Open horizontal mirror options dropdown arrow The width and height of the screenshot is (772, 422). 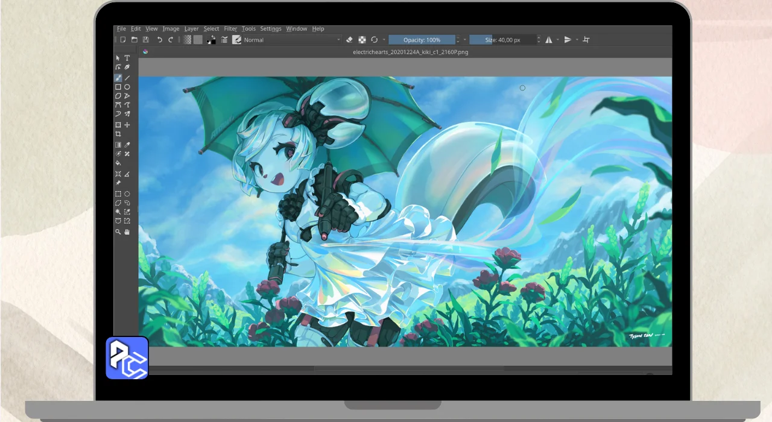[558, 40]
